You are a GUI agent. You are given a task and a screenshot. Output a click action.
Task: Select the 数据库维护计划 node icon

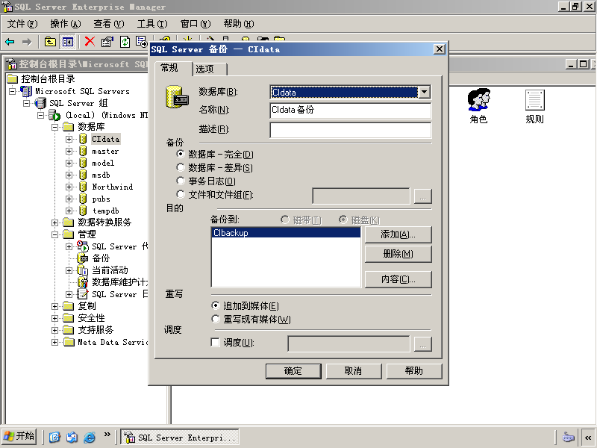tap(83, 282)
